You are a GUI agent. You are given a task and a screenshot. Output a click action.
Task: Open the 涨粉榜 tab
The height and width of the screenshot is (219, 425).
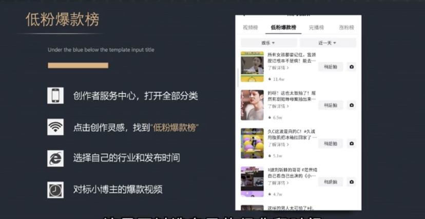click(x=346, y=27)
